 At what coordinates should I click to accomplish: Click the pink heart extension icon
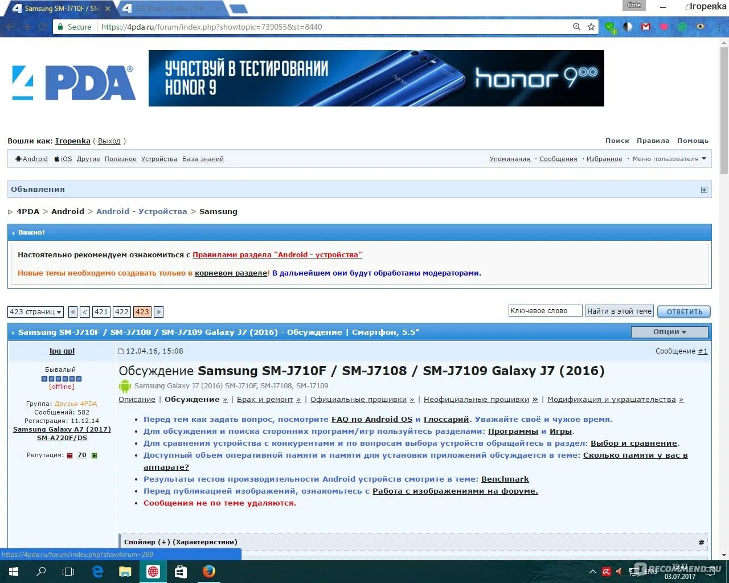pyautogui.click(x=664, y=27)
